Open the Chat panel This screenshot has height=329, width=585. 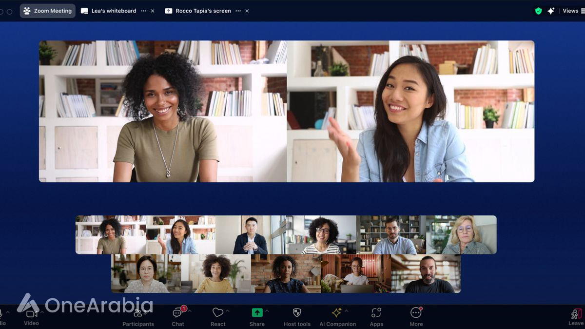pyautogui.click(x=177, y=313)
